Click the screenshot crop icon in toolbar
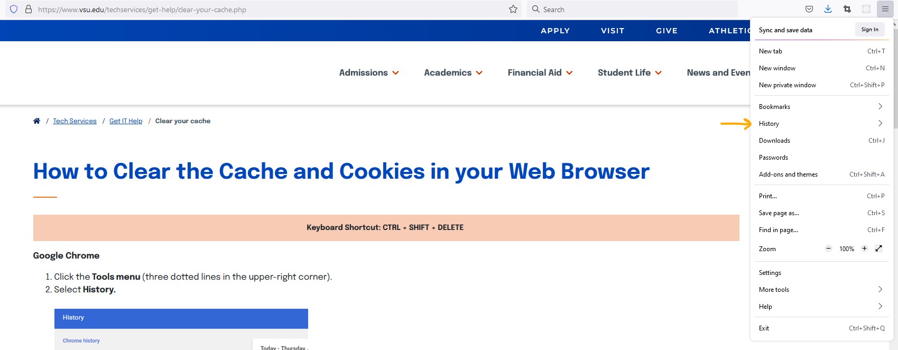This screenshot has width=898, height=350. click(x=847, y=9)
